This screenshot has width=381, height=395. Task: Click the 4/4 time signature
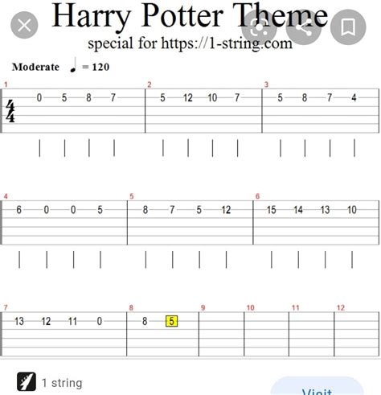point(10,111)
